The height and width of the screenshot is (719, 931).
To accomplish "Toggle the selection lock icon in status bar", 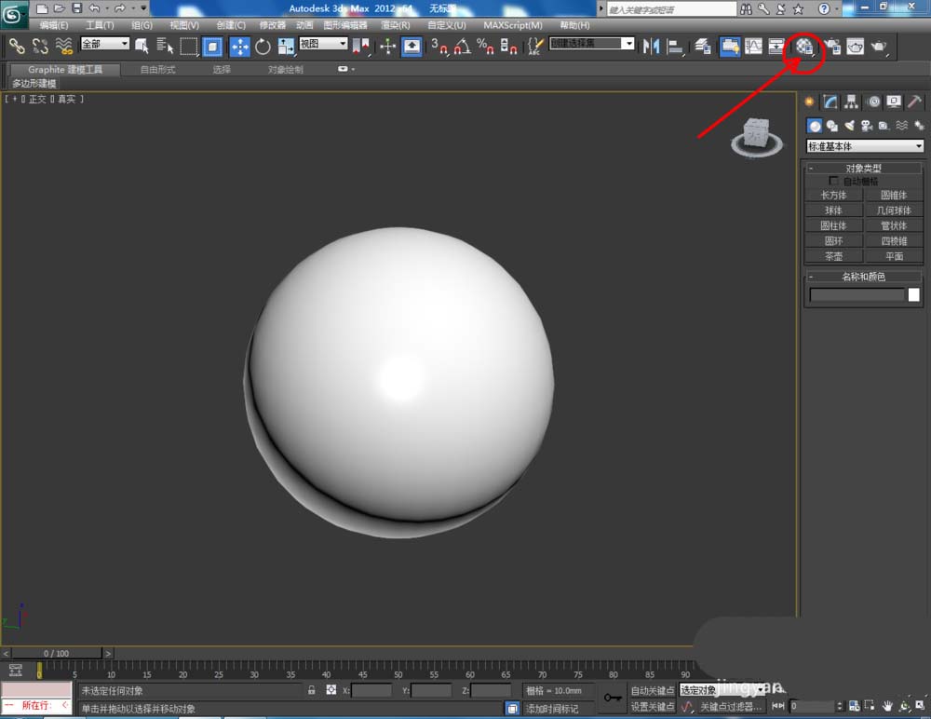I will [x=312, y=691].
